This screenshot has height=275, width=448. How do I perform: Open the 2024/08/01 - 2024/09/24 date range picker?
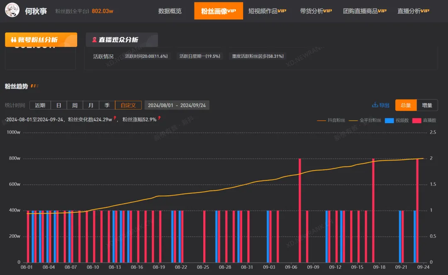[x=177, y=105]
